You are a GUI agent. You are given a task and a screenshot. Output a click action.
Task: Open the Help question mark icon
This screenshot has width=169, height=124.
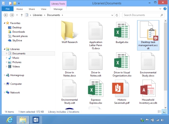(165, 9)
